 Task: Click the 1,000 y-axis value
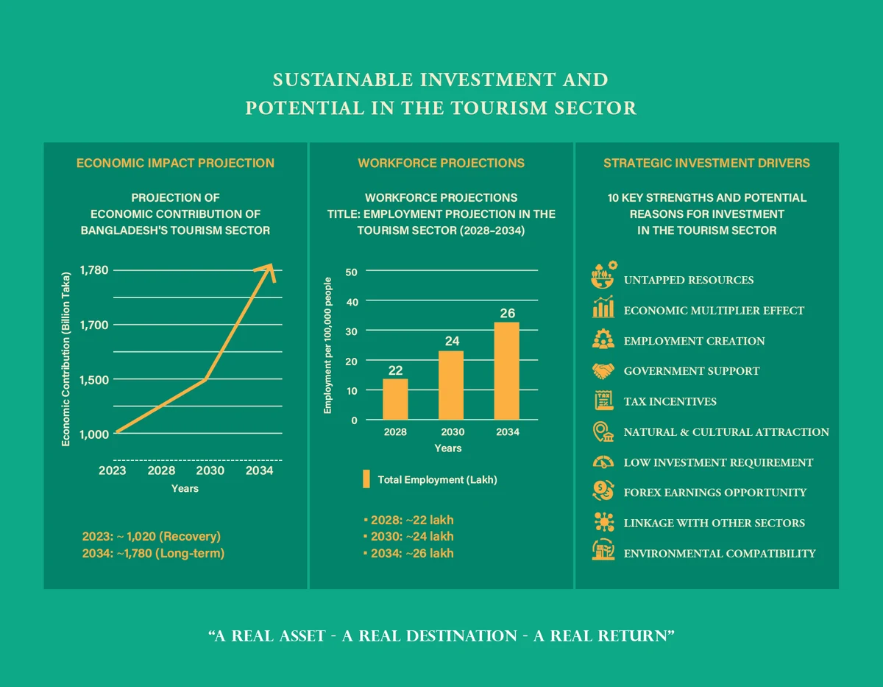pos(93,434)
